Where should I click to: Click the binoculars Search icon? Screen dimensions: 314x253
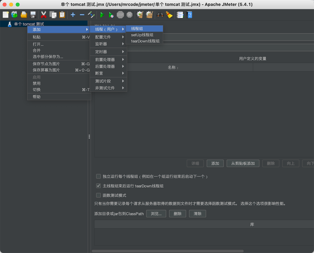[x=160, y=15]
